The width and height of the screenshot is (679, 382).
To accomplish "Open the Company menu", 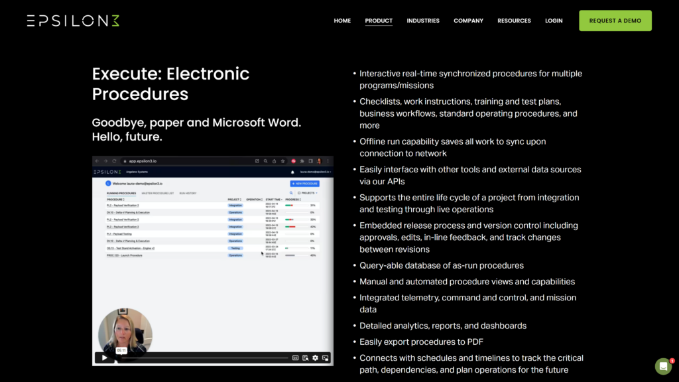I will tap(468, 21).
